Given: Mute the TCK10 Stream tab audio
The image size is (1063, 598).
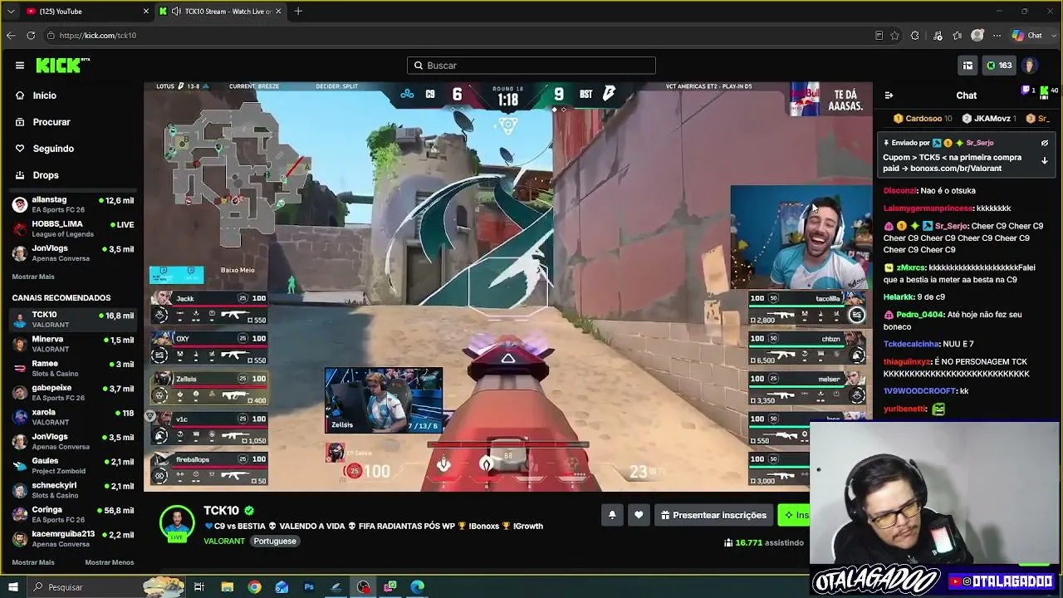Looking at the screenshot, I should (x=176, y=12).
